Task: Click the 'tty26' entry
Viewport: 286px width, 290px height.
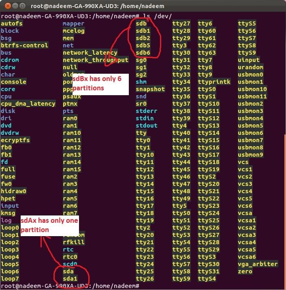Action: (x=145, y=279)
